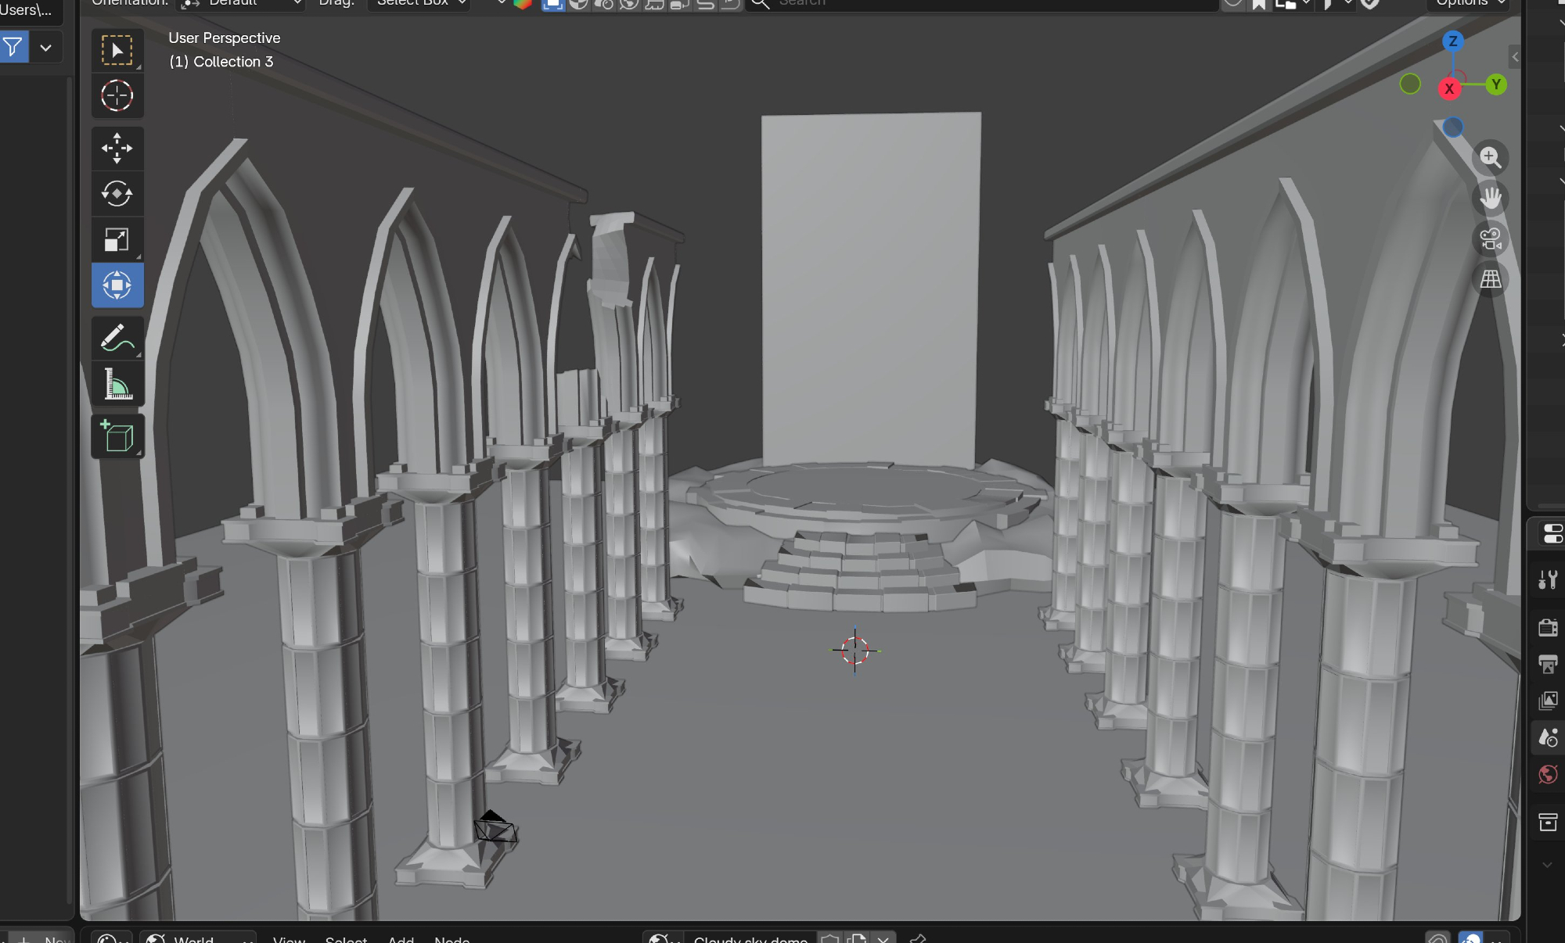Expand the sidebar with the small arrow

(1515, 57)
